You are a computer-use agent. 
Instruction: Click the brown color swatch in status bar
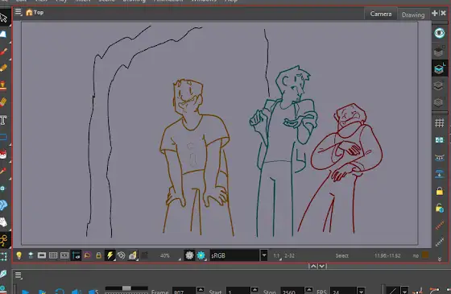pos(425,255)
